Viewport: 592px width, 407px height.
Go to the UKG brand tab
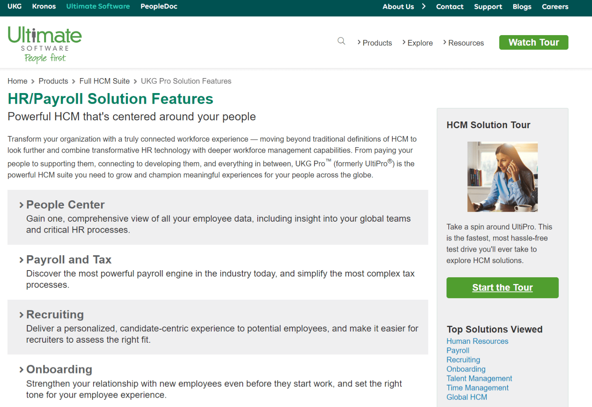coord(15,6)
